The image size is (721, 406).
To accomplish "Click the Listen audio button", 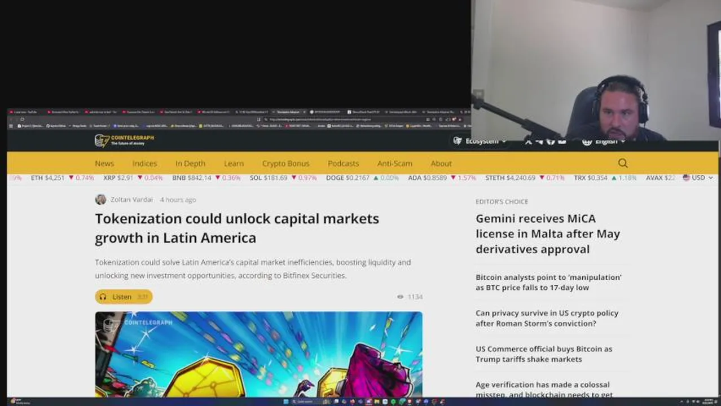I will 124,297.
